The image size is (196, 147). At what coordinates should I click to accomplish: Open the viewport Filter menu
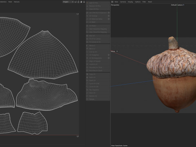(144, 2)
